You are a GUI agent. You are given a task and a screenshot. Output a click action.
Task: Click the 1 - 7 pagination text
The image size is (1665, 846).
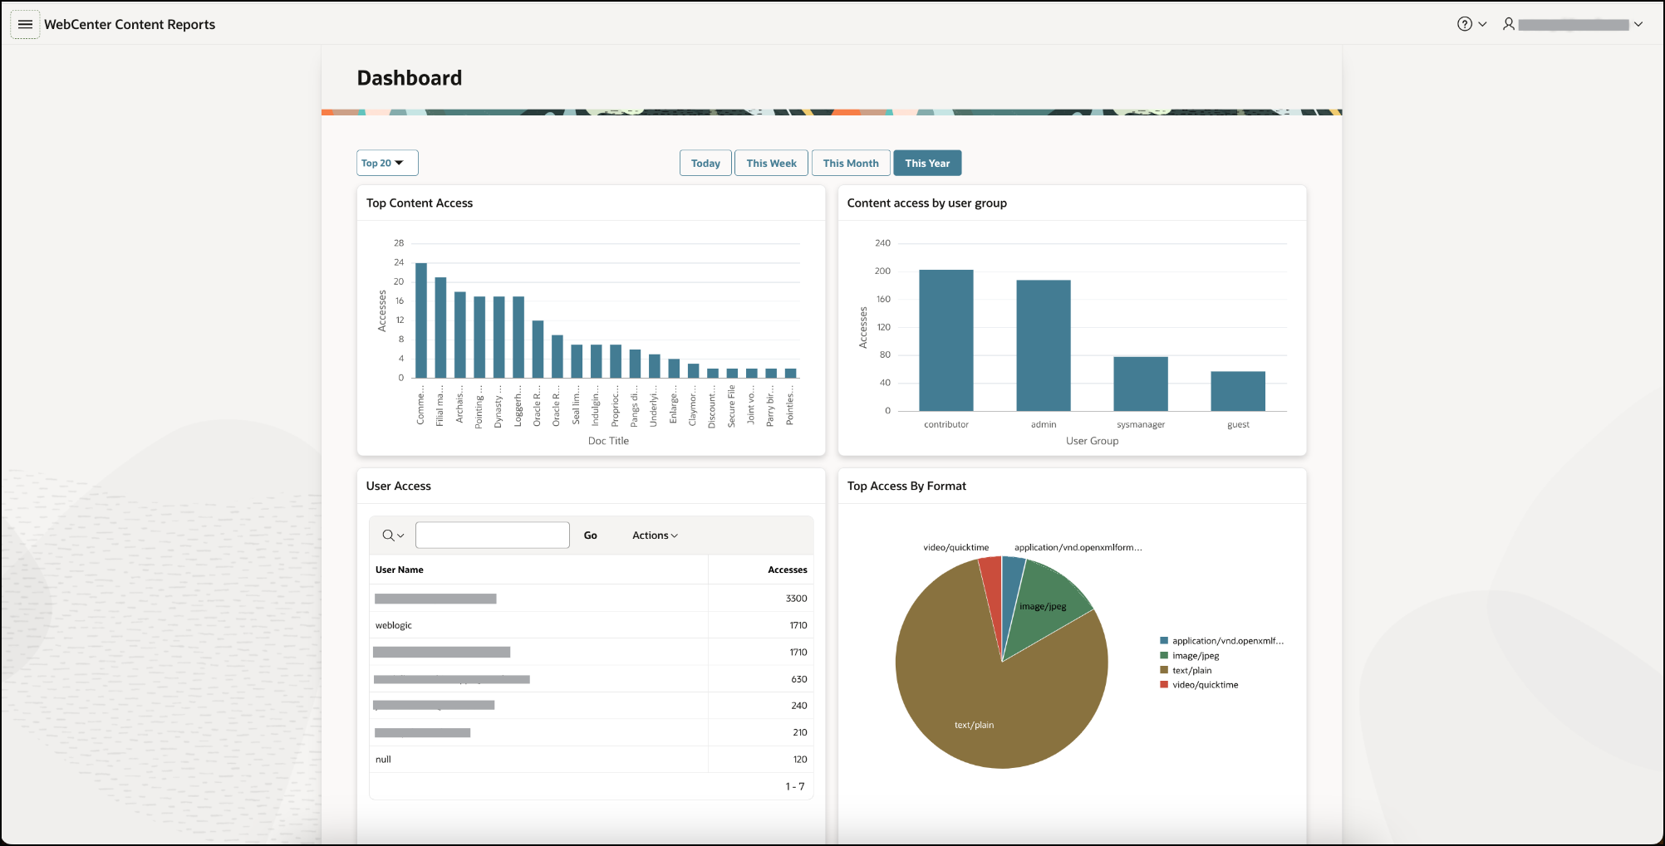(x=795, y=786)
